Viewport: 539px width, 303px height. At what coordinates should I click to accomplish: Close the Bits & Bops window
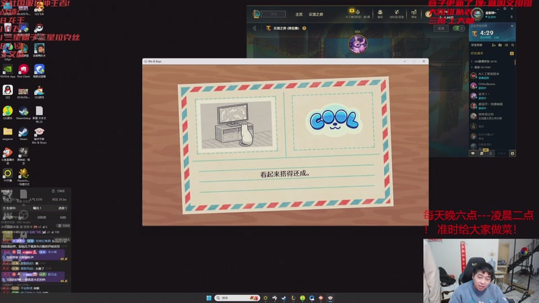(x=424, y=61)
